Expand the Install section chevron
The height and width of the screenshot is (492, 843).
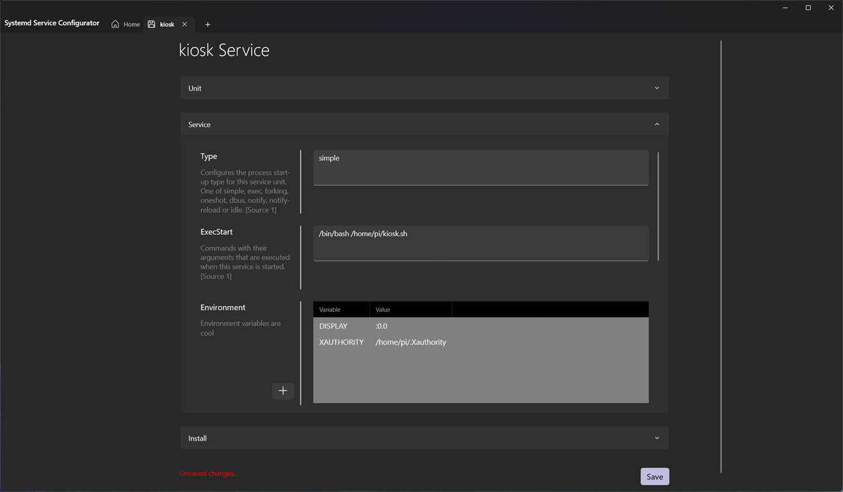(x=657, y=438)
